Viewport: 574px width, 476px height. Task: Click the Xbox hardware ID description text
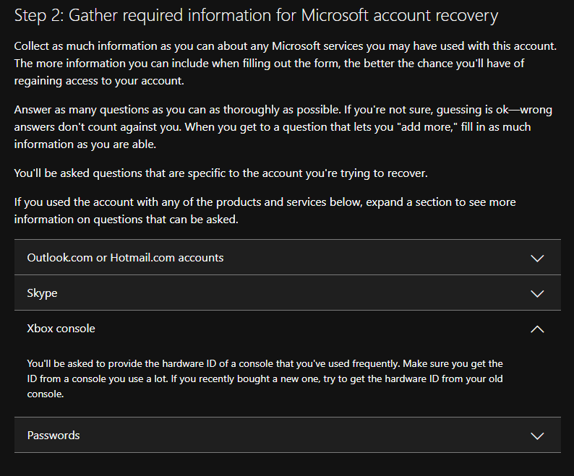click(265, 378)
